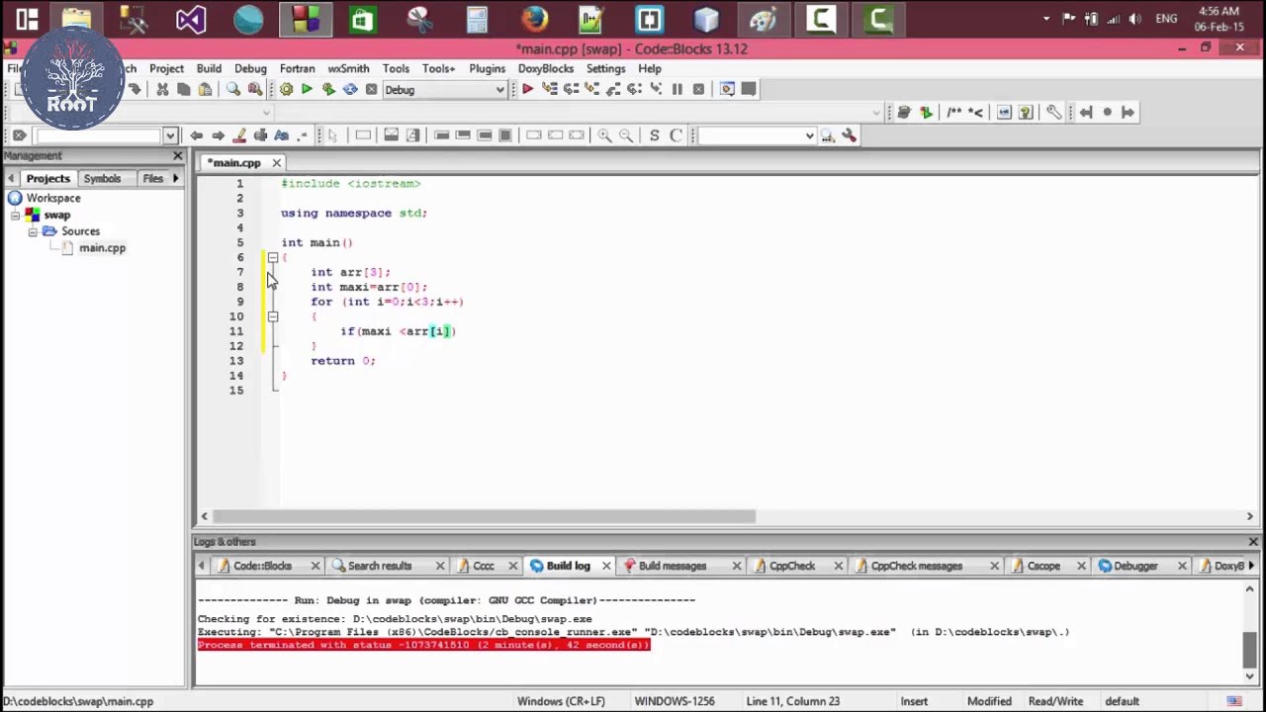Open the Windows Start button

27,18
